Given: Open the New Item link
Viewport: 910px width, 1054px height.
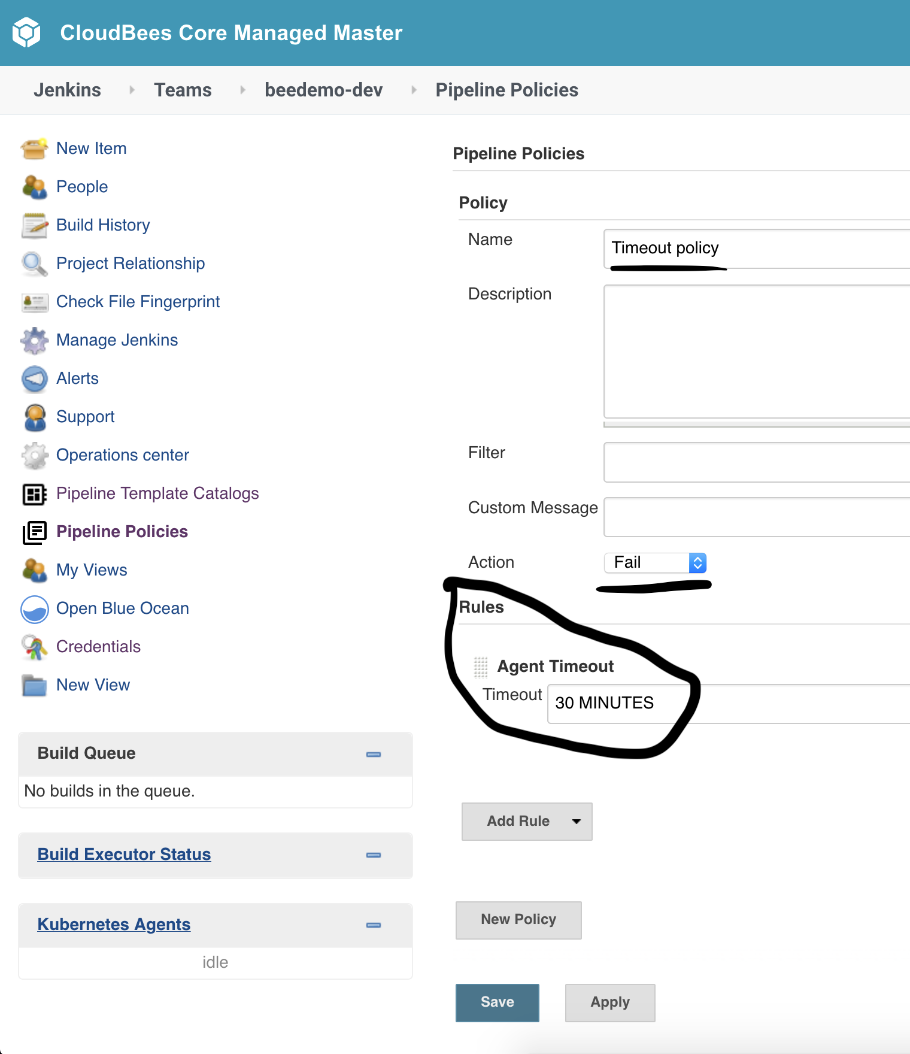Looking at the screenshot, I should (92, 149).
